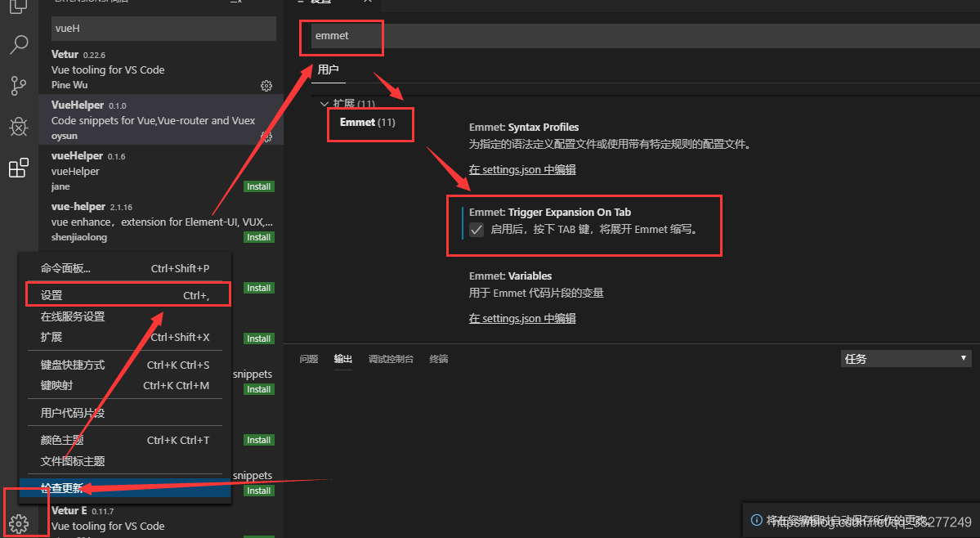Select the Vetur 0.22.6 extension entry
This screenshot has width=980, height=538.
pos(161,69)
